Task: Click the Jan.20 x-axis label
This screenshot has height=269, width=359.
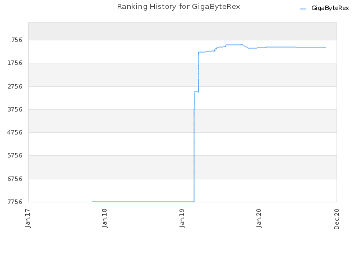Action: coord(259,218)
